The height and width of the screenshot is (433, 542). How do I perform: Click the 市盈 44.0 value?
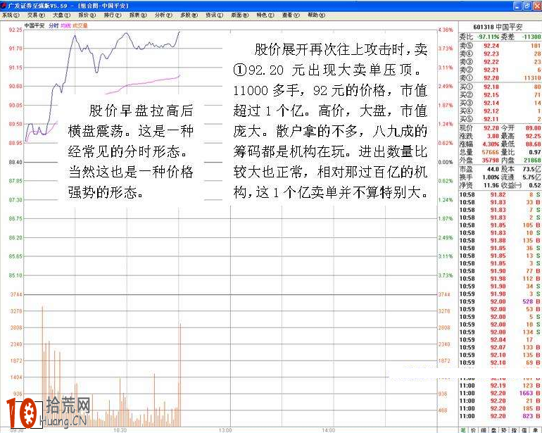pyautogui.click(x=493, y=169)
